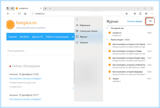Click the Поиск решения search field
Image resolution: width=160 pixels, height=108 pixels.
click(x=40, y=51)
